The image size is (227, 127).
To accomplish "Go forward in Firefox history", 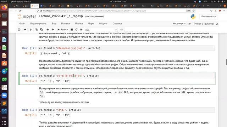I will click(x=16, y=11).
